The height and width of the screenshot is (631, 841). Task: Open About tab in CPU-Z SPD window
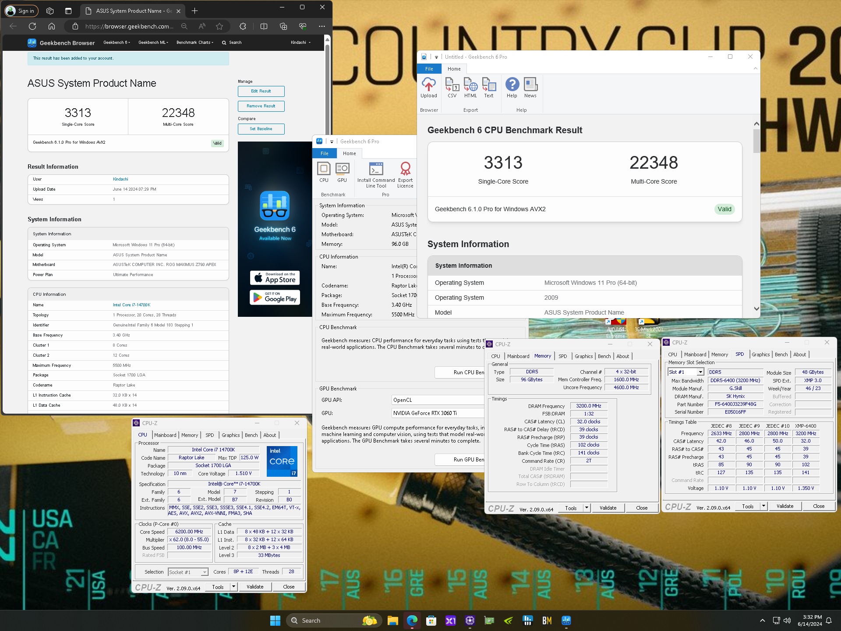[799, 354]
